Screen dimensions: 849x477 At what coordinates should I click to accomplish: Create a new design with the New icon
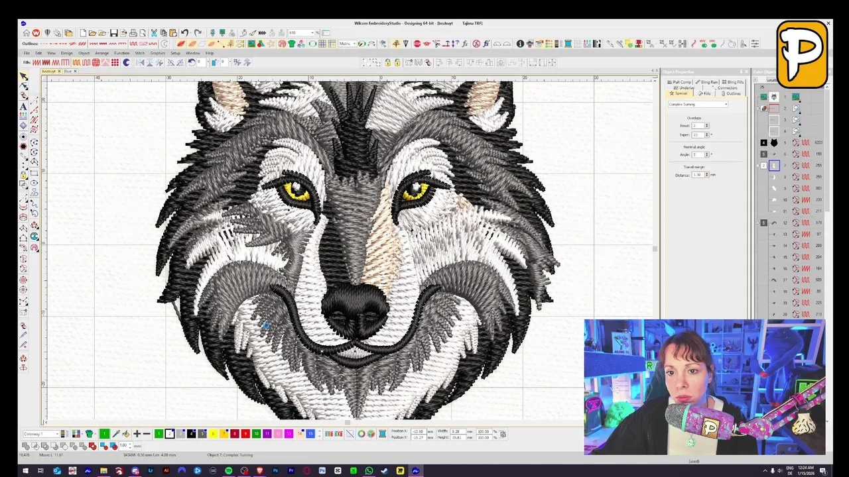point(83,32)
